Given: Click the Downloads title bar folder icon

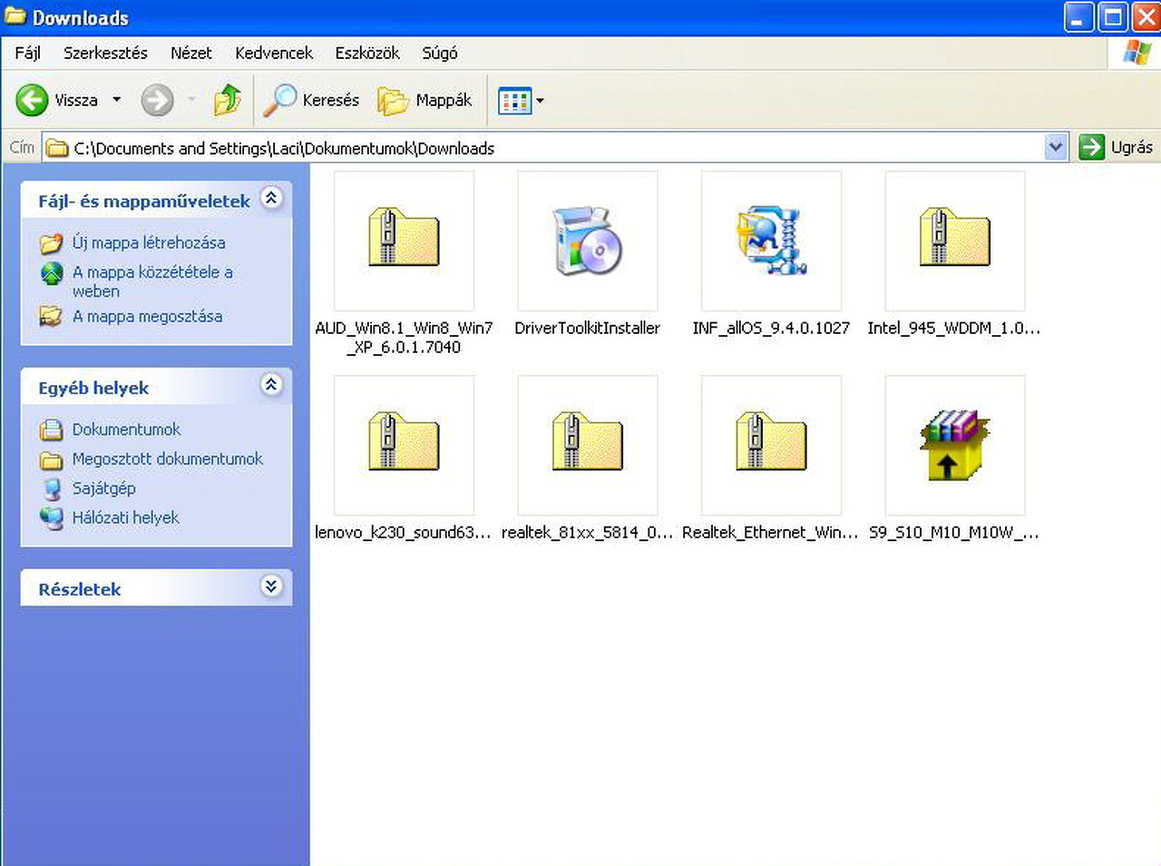Looking at the screenshot, I should click(15, 16).
